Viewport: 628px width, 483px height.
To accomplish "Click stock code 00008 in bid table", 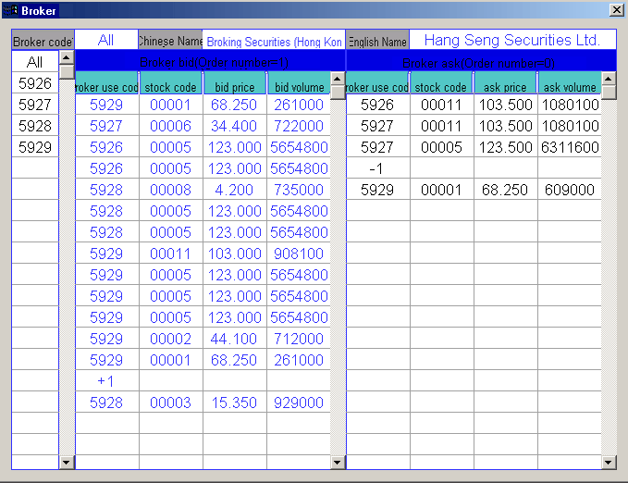I will [x=170, y=190].
